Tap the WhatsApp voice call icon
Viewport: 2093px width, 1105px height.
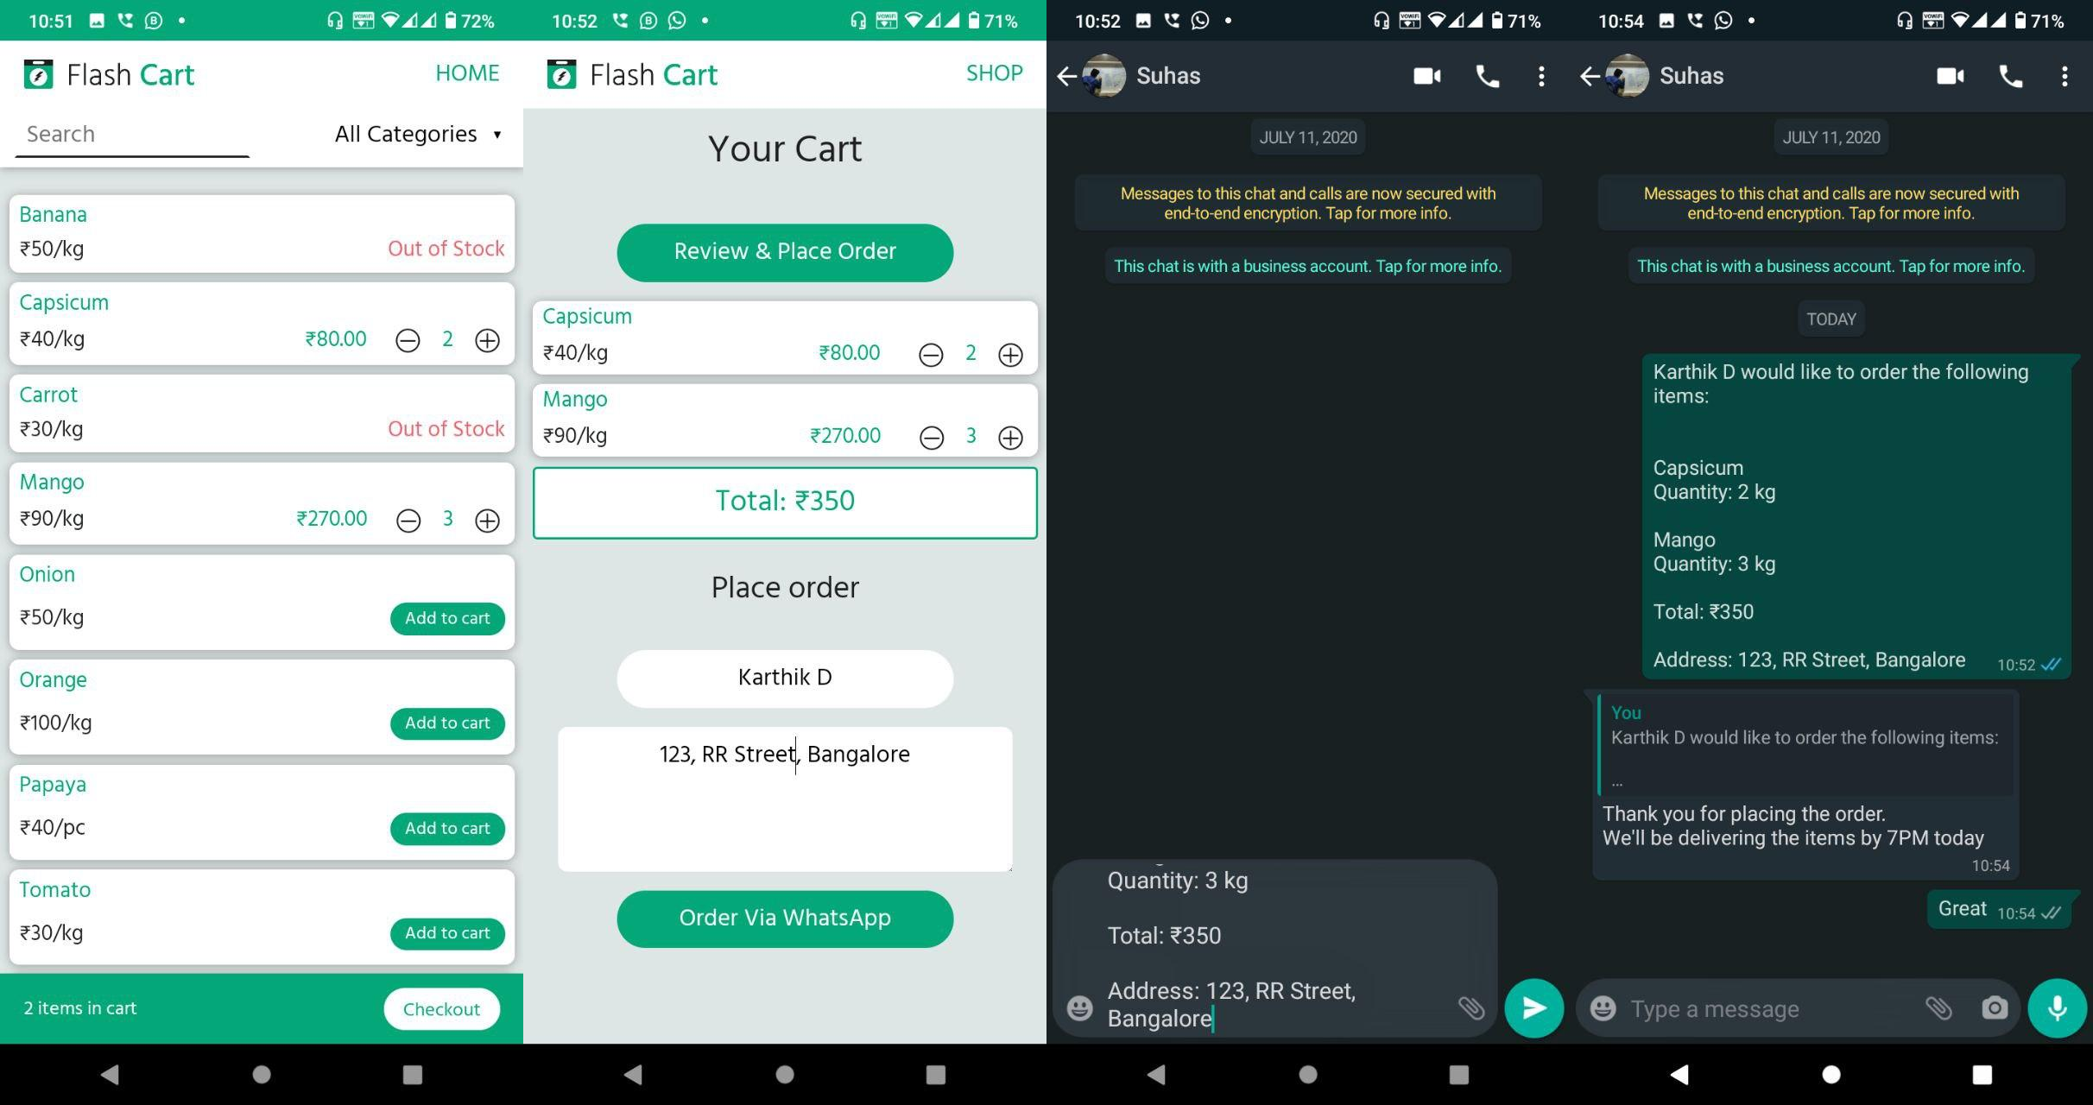tap(1487, 75)
